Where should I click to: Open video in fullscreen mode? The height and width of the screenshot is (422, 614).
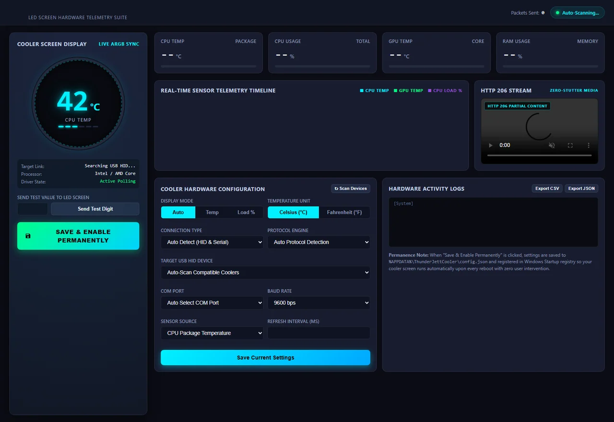pos(570,145)
